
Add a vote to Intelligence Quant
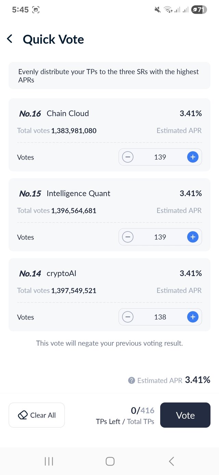click(193, 237)
